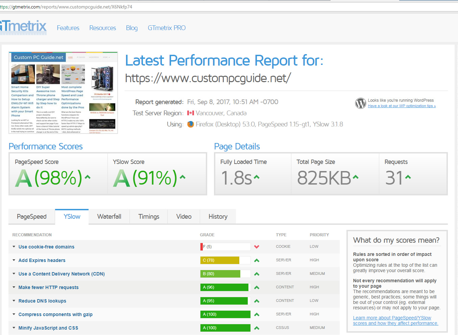Click the RECOMMENDATION column header

tap(32, 235)
